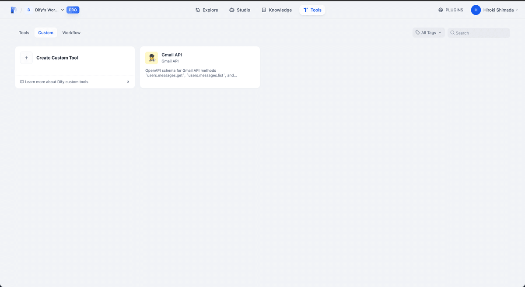Image resolution: width=525 pixels, height=287 pixels.
Task: Click the Gmail API tool avatar icon
Action: (x=151, y=57)
